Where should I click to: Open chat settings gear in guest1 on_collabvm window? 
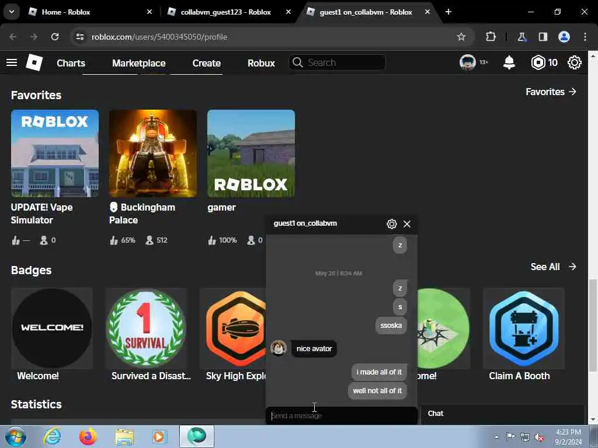pyautogui.click(x=392, y=224)
